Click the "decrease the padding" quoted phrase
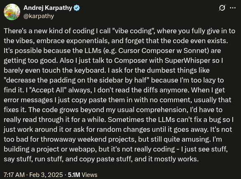Screen dimensions: 241x179 40,80
